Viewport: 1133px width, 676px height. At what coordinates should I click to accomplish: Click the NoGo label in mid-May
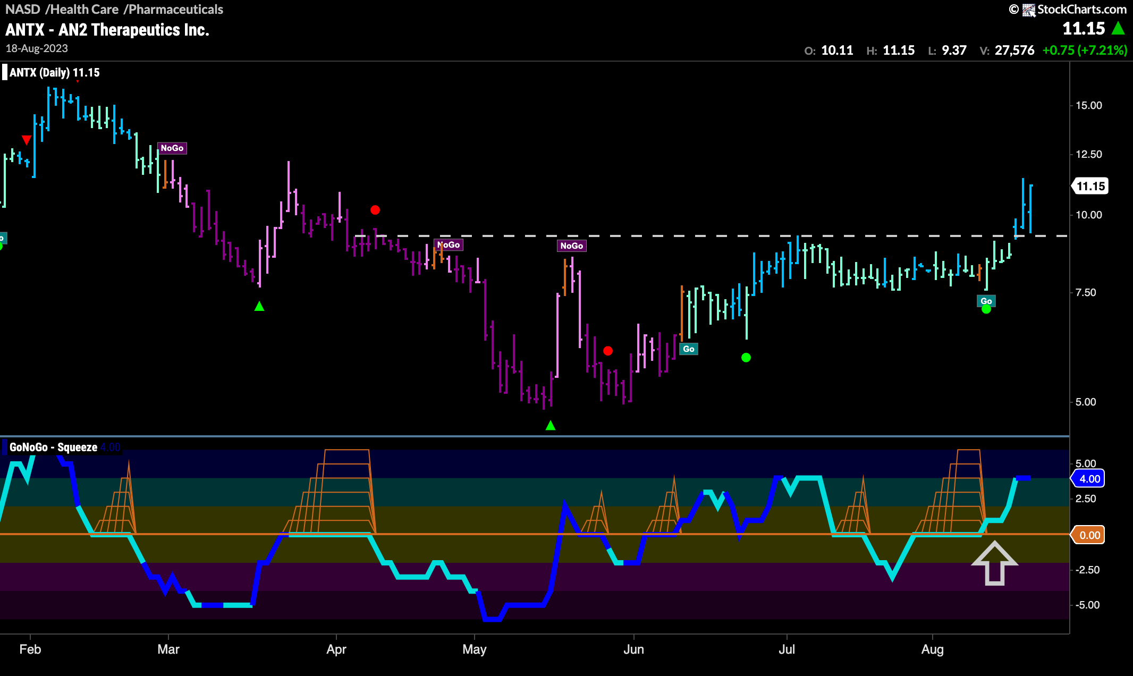click(572, 246)
